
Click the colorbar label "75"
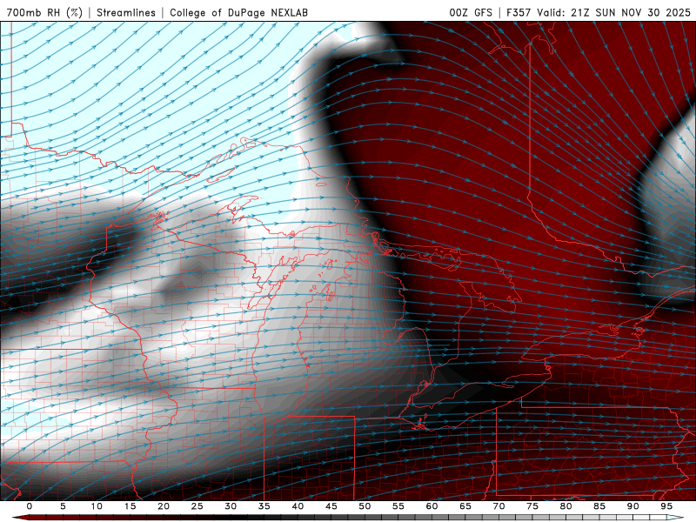[532, 506]
